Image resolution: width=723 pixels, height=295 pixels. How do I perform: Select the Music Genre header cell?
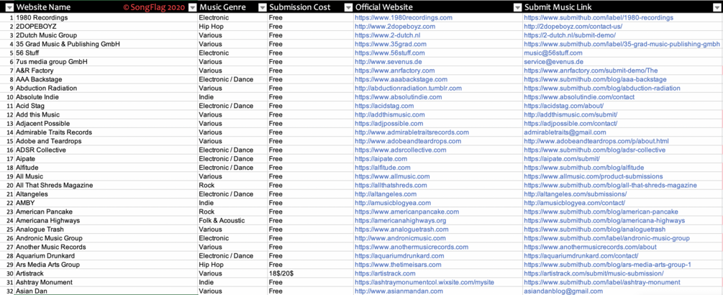[x=232, y=7]
